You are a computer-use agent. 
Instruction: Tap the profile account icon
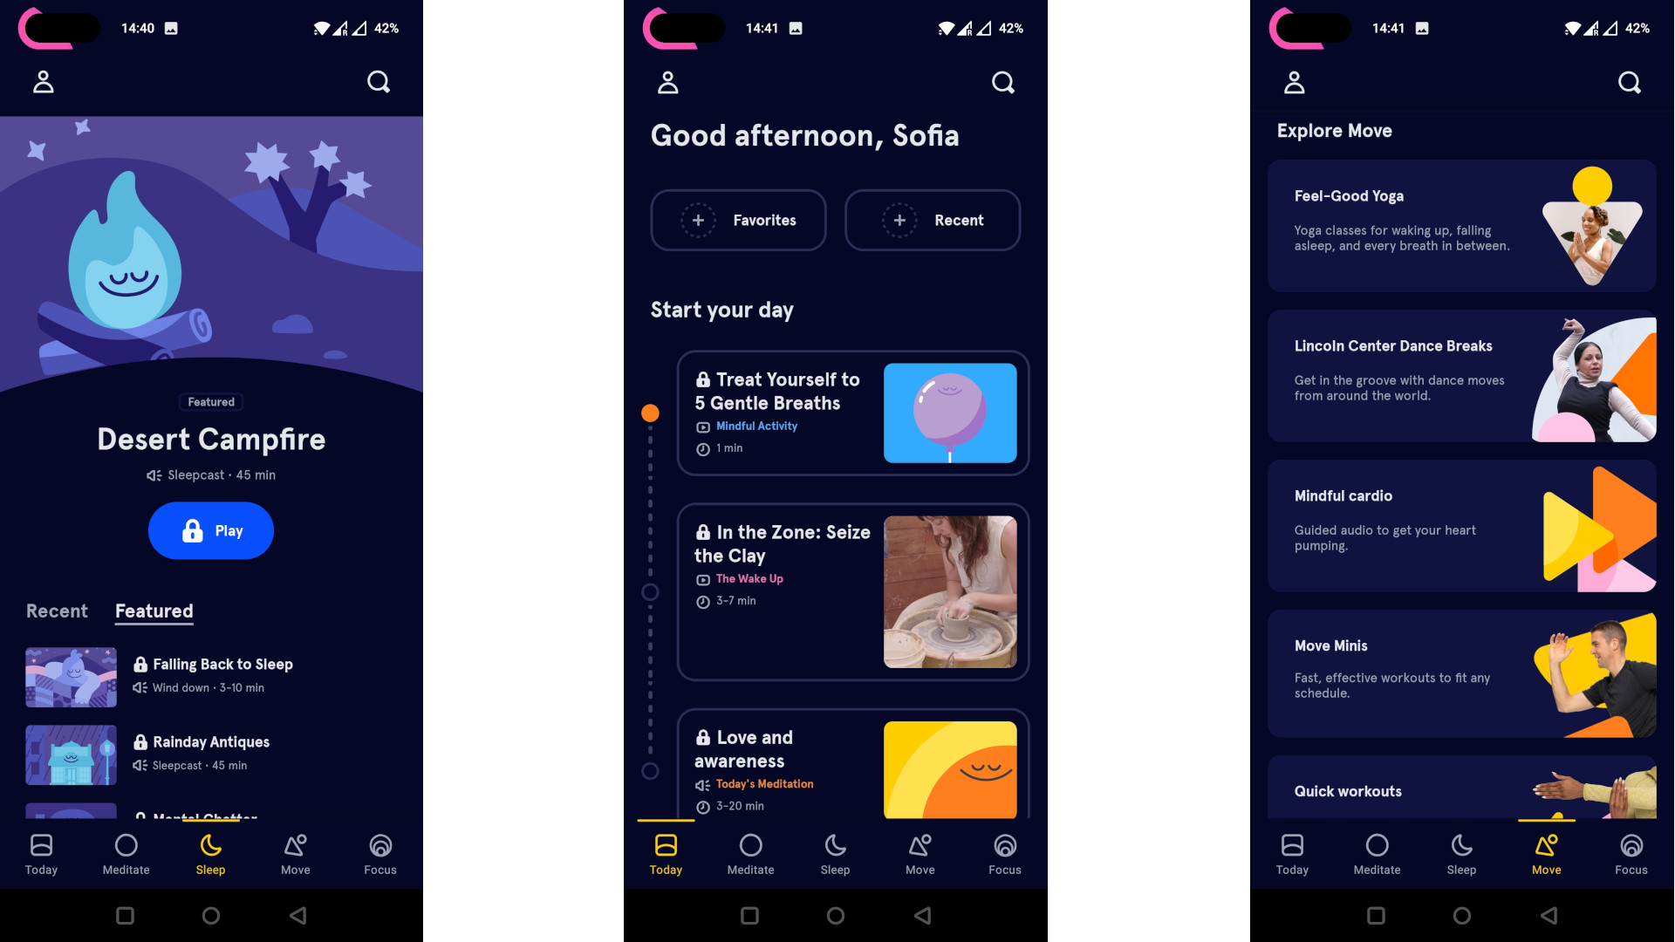click(43, 82)
